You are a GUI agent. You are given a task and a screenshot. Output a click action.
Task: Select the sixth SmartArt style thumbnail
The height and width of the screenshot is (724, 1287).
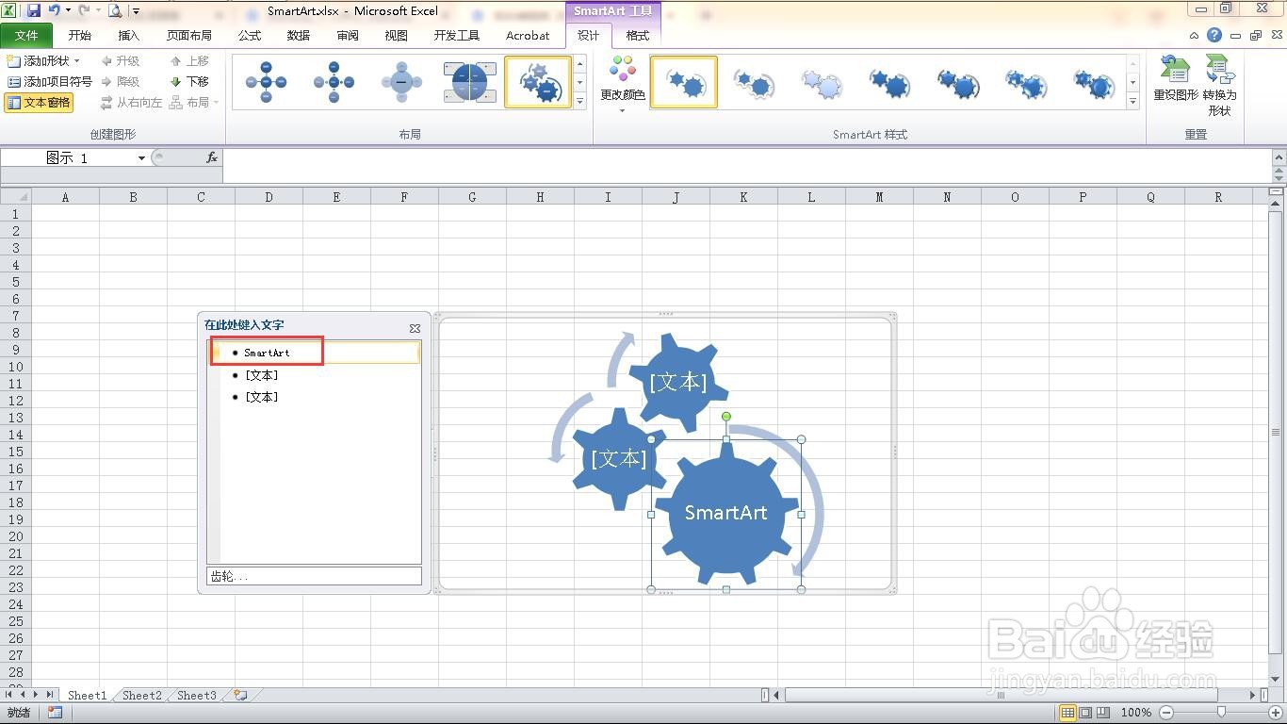1025,82
